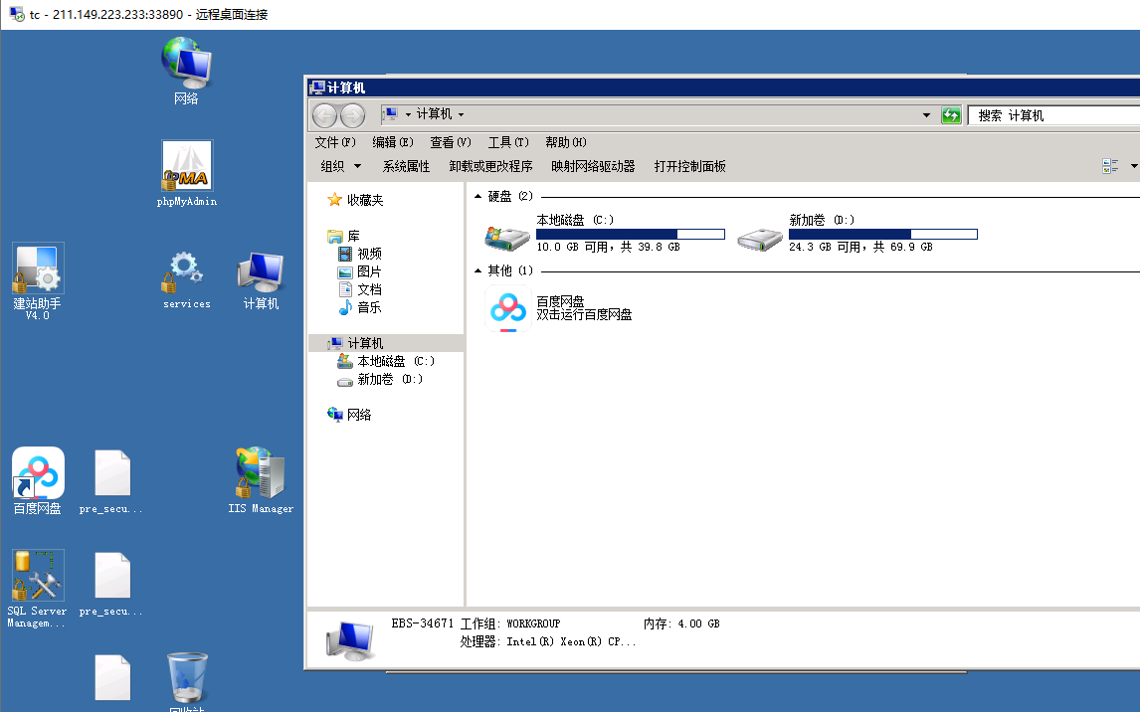
Task: Click the 内存: 4.00 GB text
Action: 681,623
